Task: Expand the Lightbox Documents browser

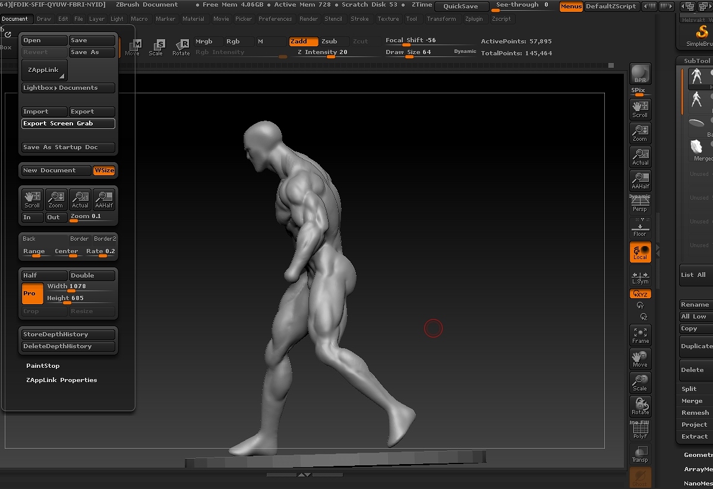Action: [x=68, y=88]
